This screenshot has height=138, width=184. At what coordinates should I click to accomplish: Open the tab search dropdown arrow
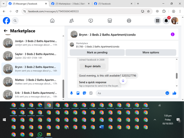point(4,4)
